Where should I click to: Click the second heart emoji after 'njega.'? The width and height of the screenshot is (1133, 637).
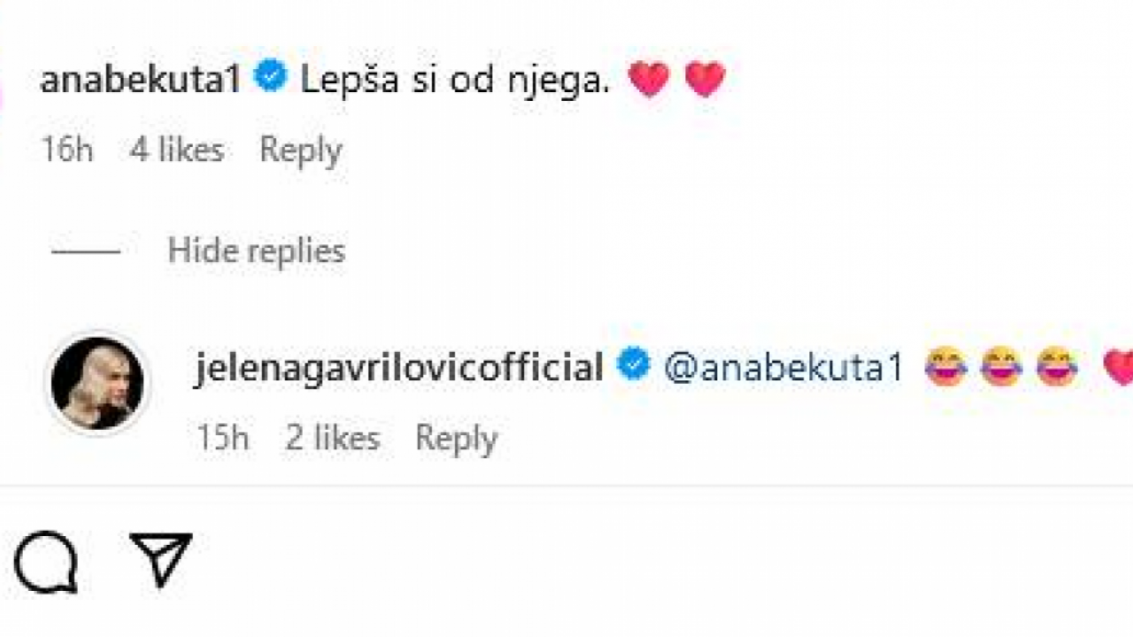(x=705, y=79)
